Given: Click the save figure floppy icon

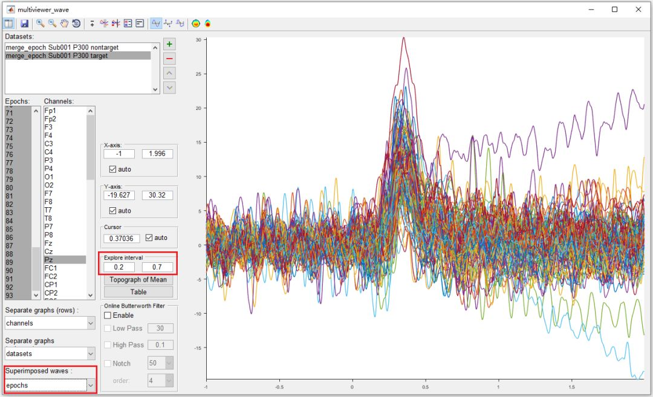Looking at the screenshot, I should (x=24, y=24).
